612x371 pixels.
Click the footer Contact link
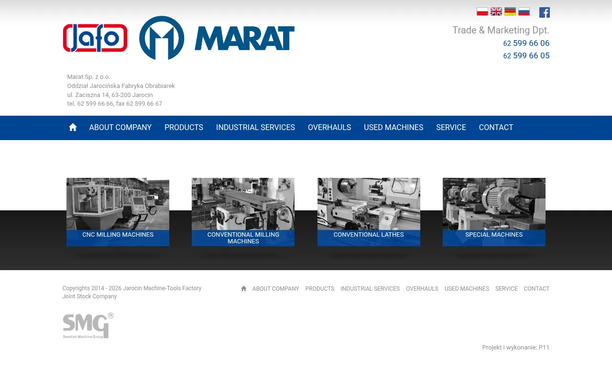click(x=536, y=289)
